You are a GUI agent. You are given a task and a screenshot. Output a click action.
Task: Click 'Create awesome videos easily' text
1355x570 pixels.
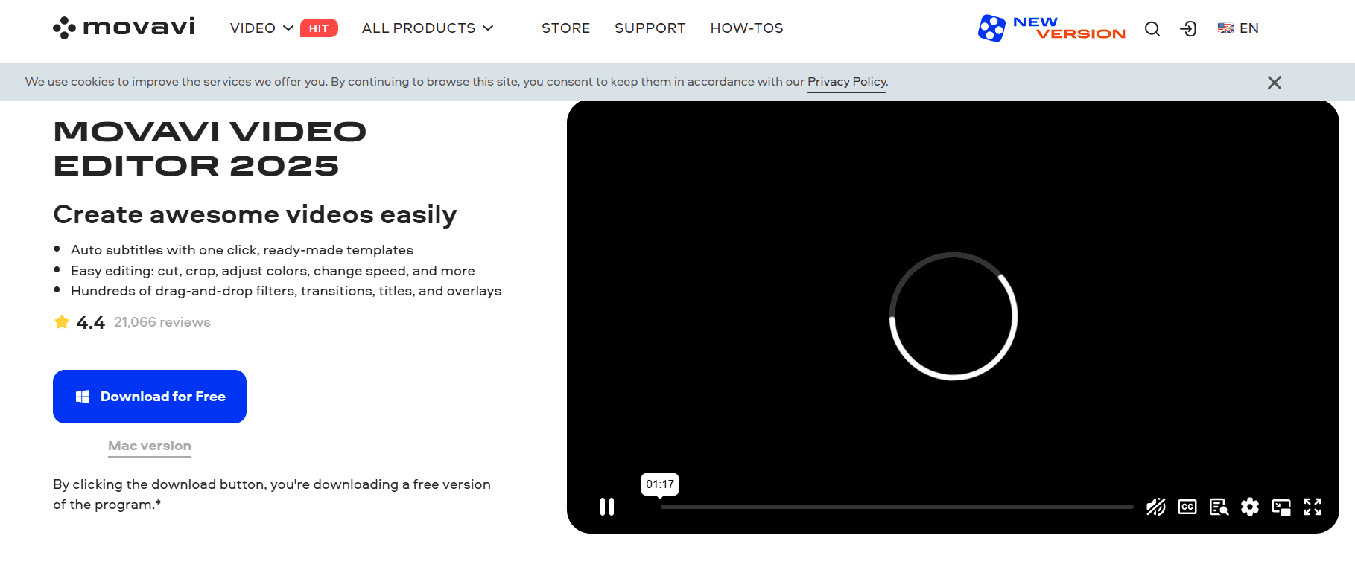coord(255,214)
